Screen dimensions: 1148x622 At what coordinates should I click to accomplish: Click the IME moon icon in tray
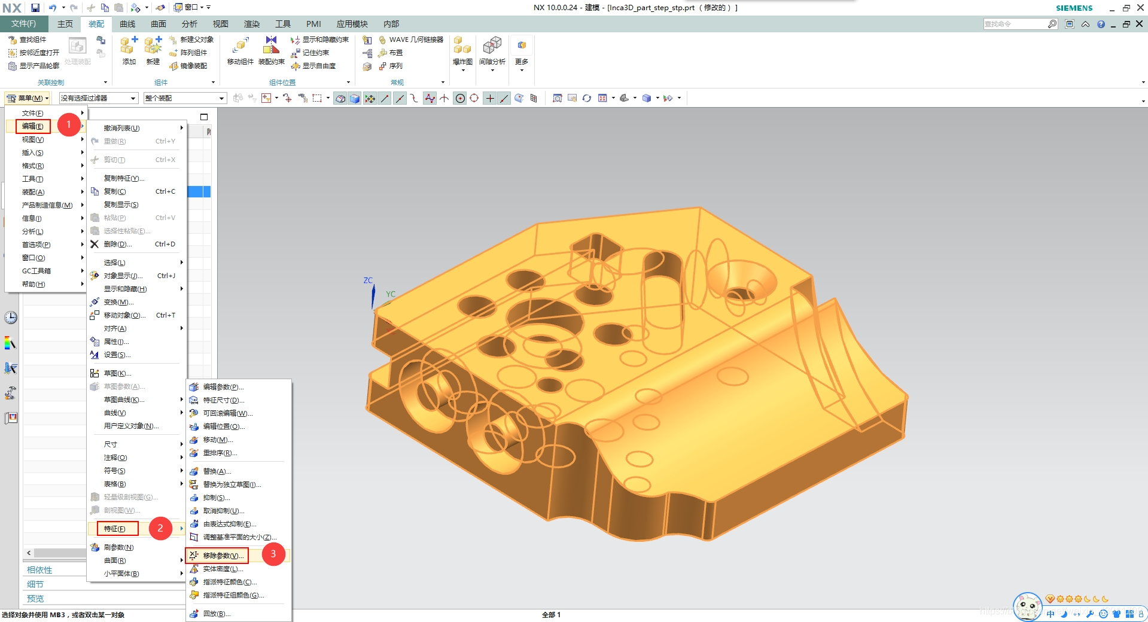[1064, 614]
